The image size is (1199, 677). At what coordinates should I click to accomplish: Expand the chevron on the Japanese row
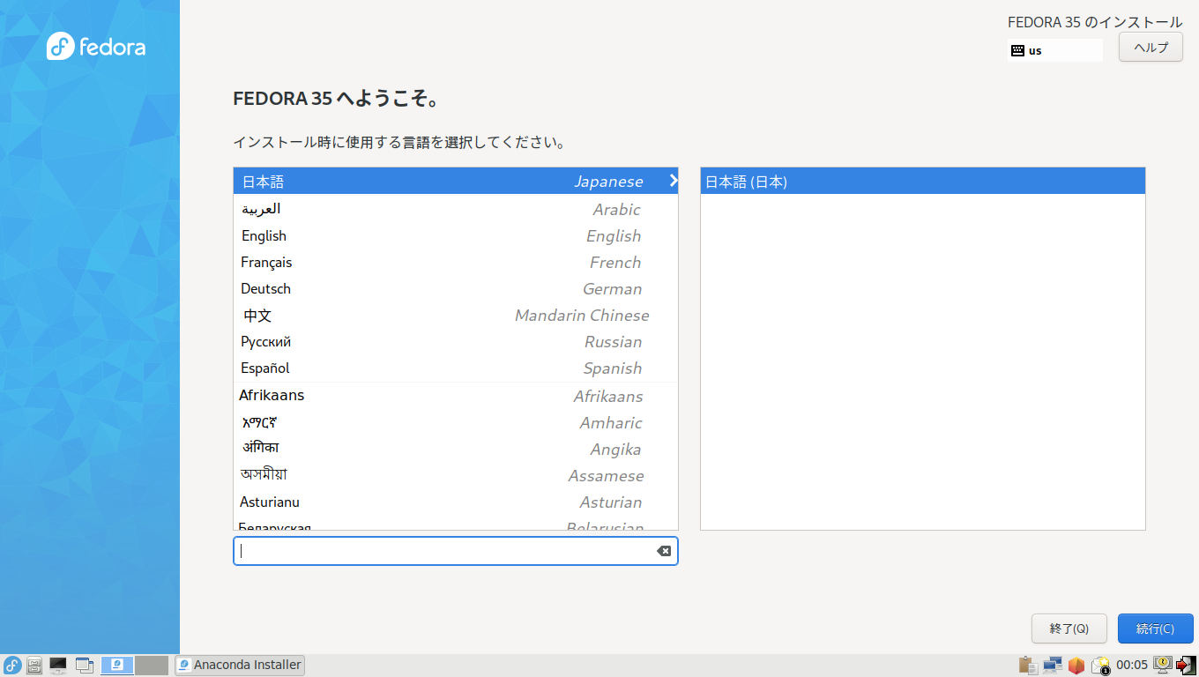click(673, 181)
